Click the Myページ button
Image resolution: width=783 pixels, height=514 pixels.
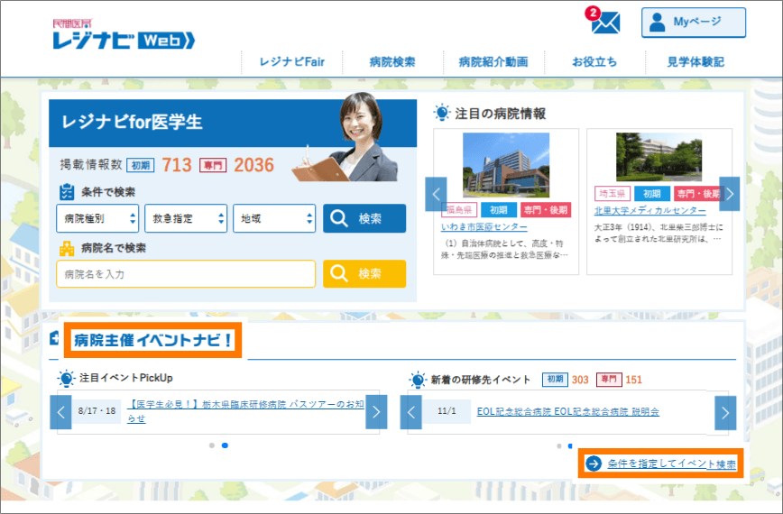click(x=693, y=23)
